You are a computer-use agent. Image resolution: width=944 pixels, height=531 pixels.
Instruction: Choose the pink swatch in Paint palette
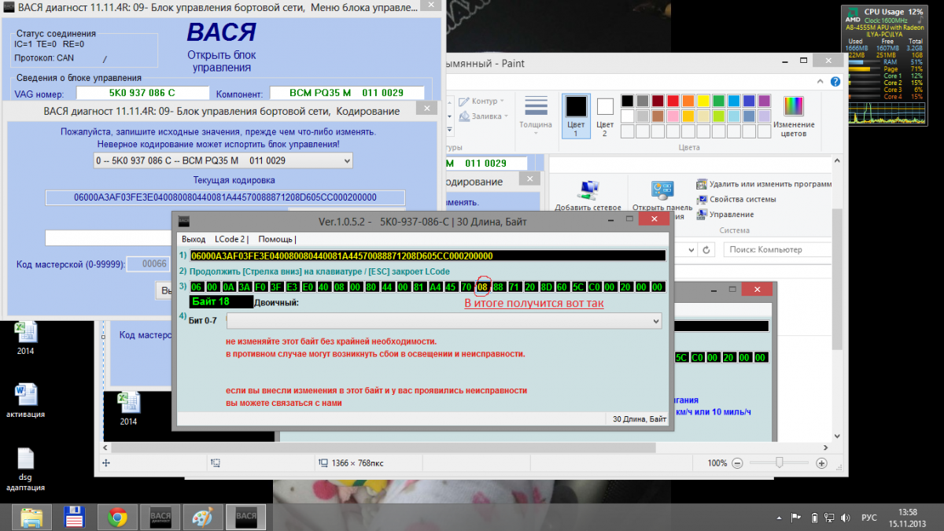click(x=673, y=116)
